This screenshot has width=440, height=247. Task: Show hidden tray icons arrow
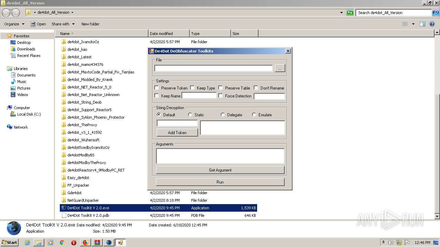(383, 243)
